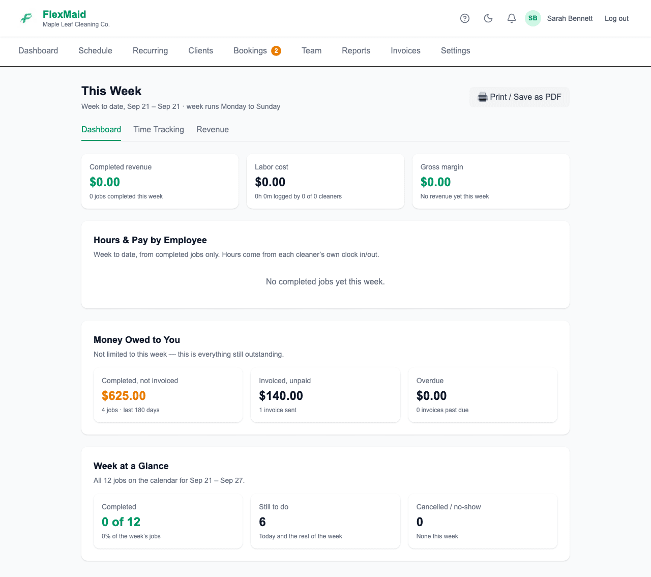
Task: Click the 'Hours & Pay by Employee' heading
Action: point(150,240)
